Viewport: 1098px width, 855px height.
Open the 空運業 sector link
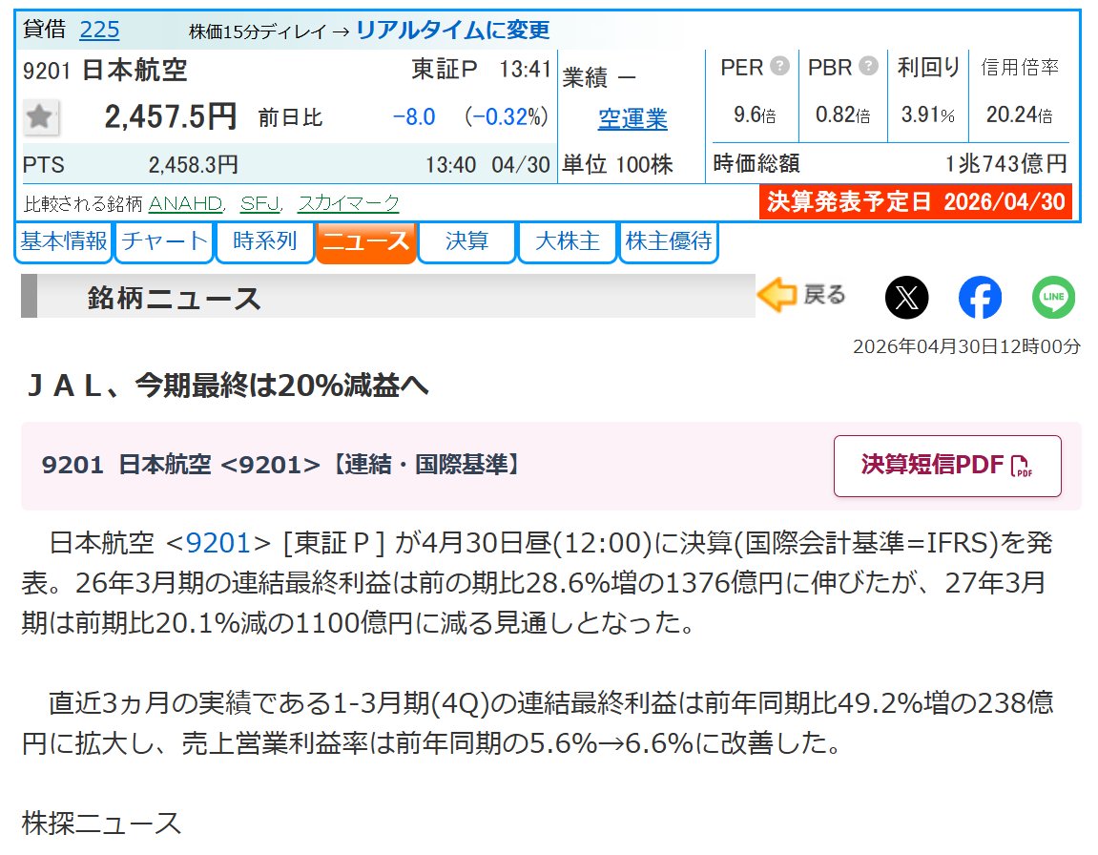pyautogui.click(x=632, y=119)
